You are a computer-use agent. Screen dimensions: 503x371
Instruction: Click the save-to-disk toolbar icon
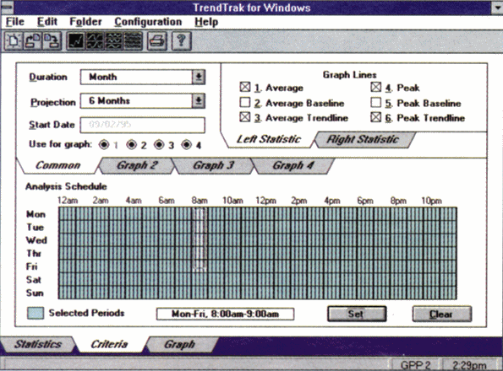click(x=52, y=41)
